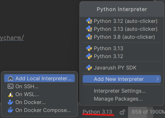The height and width of the screenshot is (118, 165).
Task: Click the virtualenv icon for Python 3.13 (auto-clicker)
Action: [x=89, y=29]
